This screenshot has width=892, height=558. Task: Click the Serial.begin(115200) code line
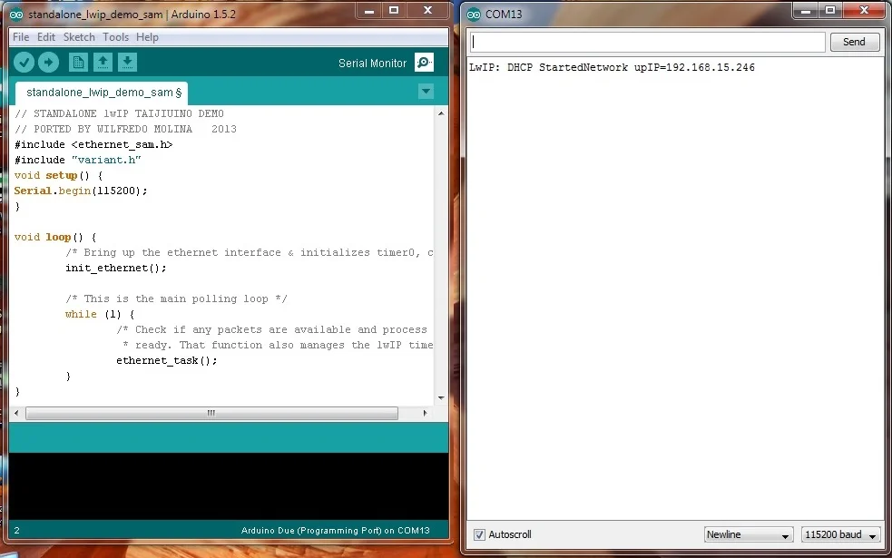tap(81, 191)
